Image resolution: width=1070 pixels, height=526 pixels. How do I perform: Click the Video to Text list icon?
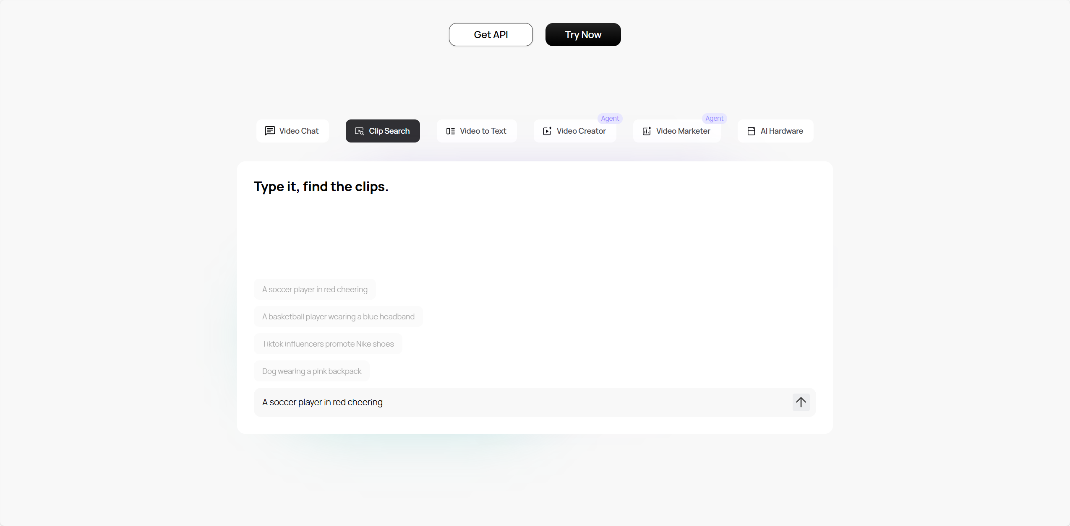click(x=451, y=131)
